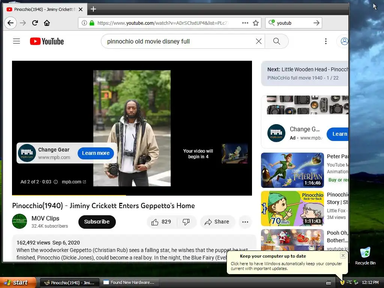Open MOV Clips channel avatar
The image size is (384, 288).
tap(19, 221)
